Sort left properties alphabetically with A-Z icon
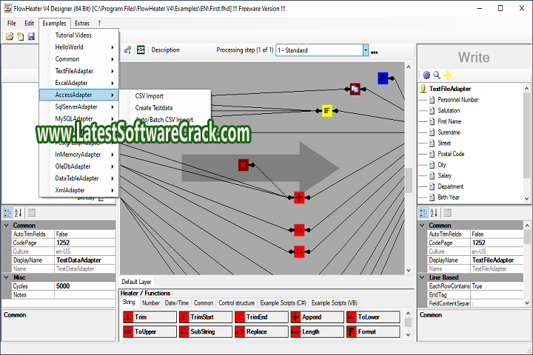This screenshot has height=355, width=533. tap(17, 213)
